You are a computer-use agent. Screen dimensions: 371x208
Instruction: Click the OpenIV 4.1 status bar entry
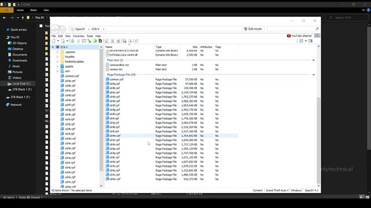click(311, 190)
